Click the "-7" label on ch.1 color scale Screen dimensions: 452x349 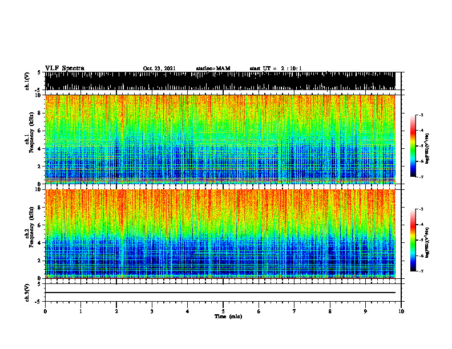coord(421,177)
